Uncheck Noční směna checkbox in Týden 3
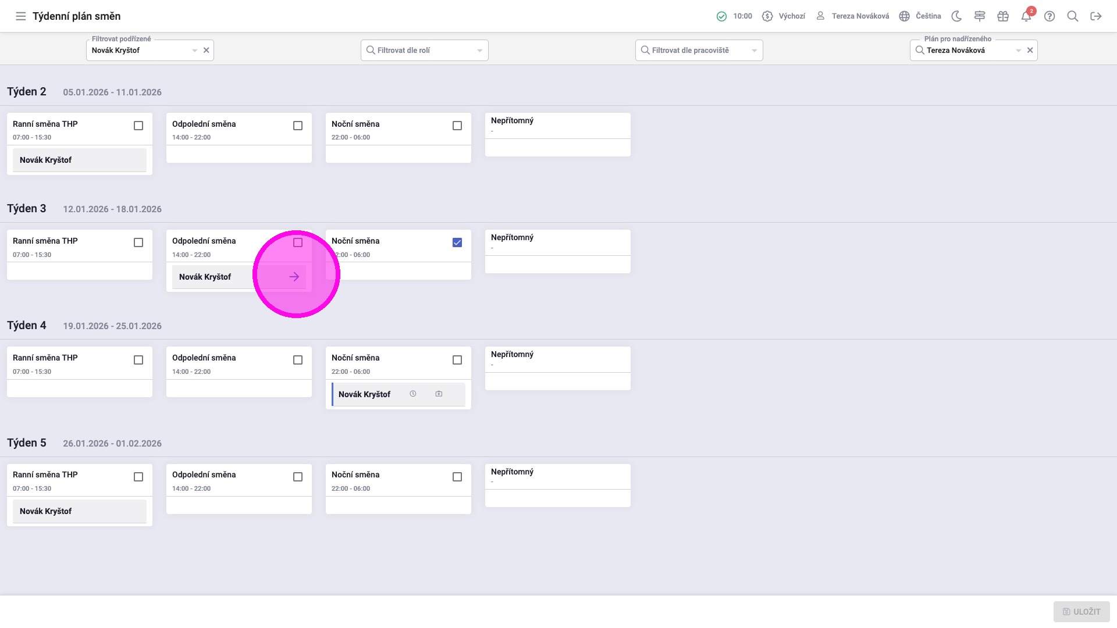The height and width of the screenshot is (628, 1117). point(457,242)
